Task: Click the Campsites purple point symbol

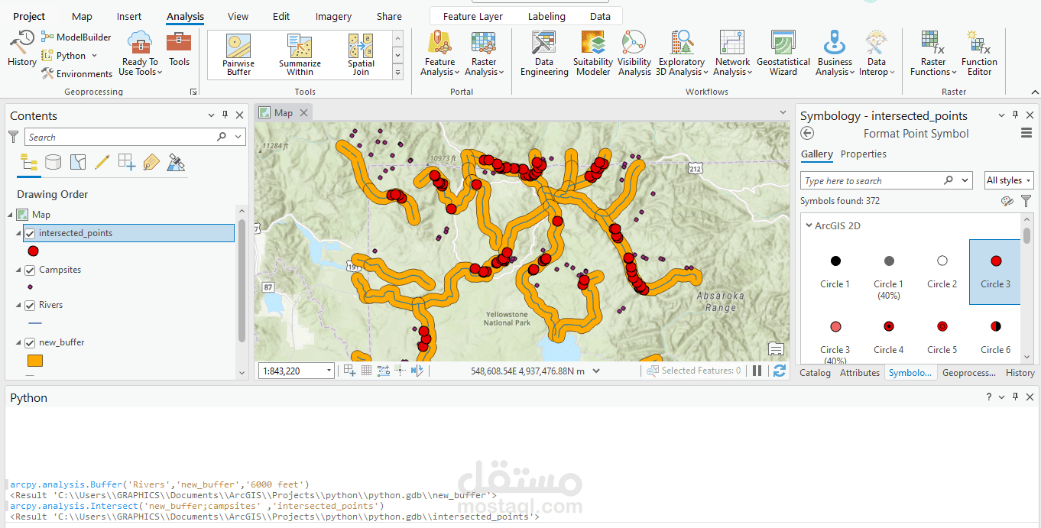Action: pyautogui.click(x=30, y=287)
